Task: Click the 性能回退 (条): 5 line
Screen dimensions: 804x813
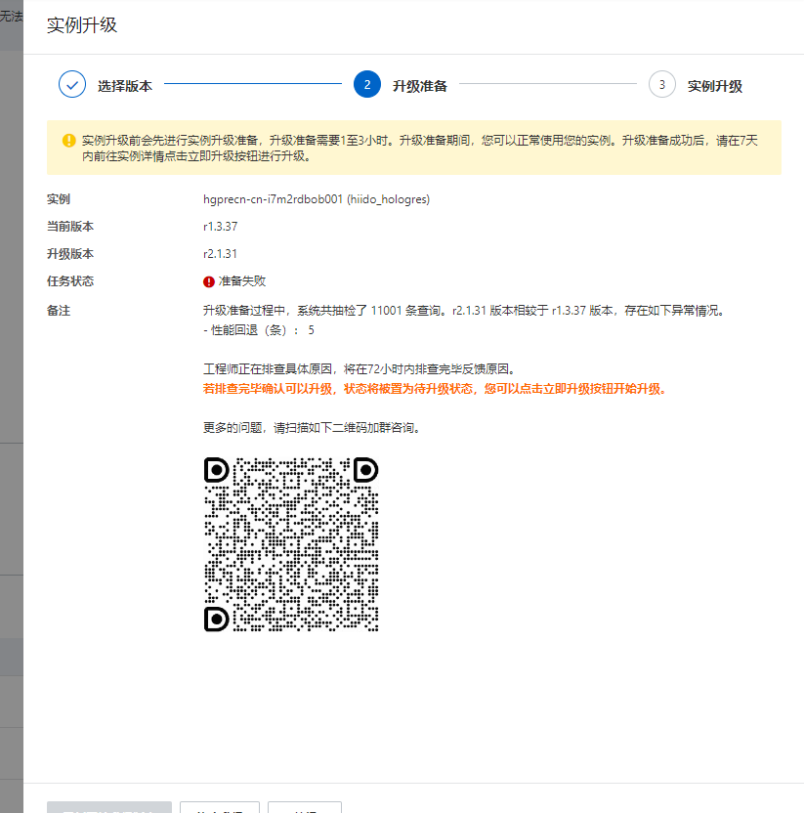Action: click(x=259, y=330)
